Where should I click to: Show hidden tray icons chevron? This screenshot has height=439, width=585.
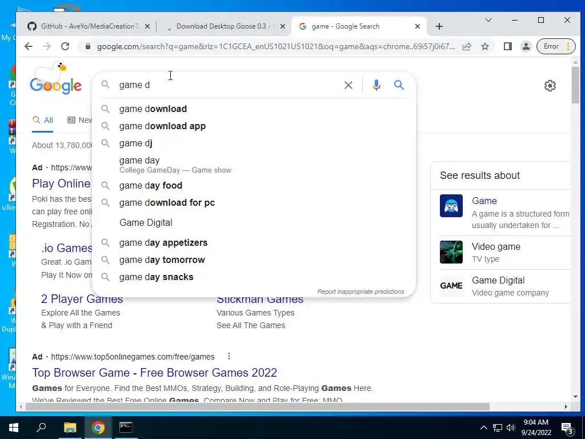(x=483, y=428)
